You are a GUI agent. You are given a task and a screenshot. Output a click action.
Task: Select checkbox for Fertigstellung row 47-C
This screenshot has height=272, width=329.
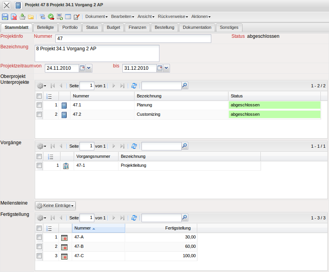(x=39, y=256)
